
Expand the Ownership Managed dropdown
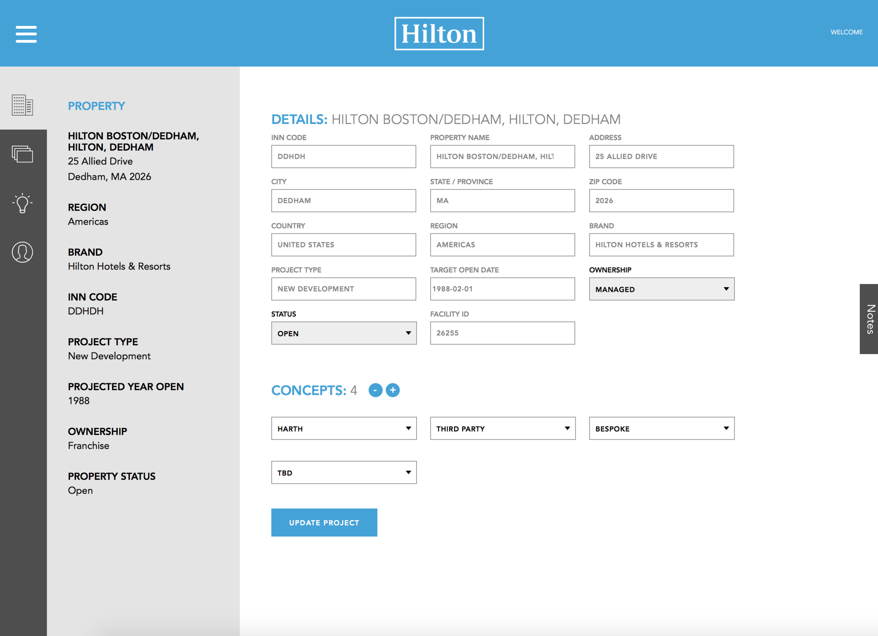tap(661, 289)
